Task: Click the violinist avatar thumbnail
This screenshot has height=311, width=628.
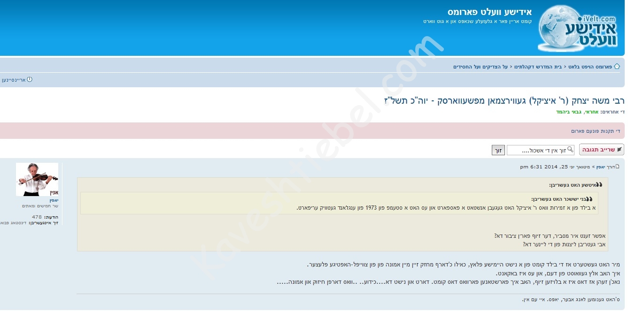Action: [37, 179]
